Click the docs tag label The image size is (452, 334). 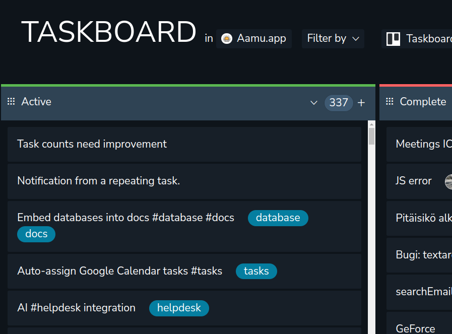click(36, 234)
